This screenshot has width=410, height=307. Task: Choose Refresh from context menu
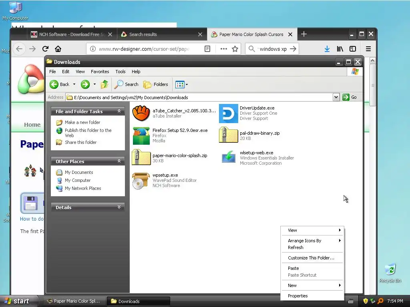coord(312,247)
